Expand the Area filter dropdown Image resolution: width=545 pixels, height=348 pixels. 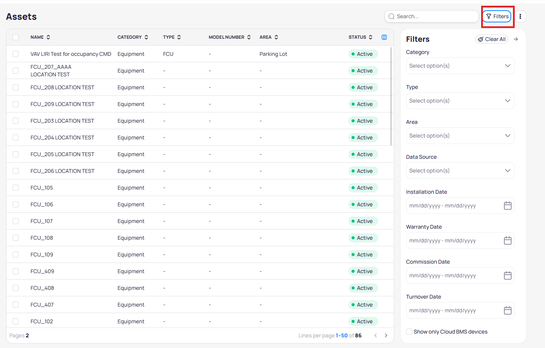[460, 136]
